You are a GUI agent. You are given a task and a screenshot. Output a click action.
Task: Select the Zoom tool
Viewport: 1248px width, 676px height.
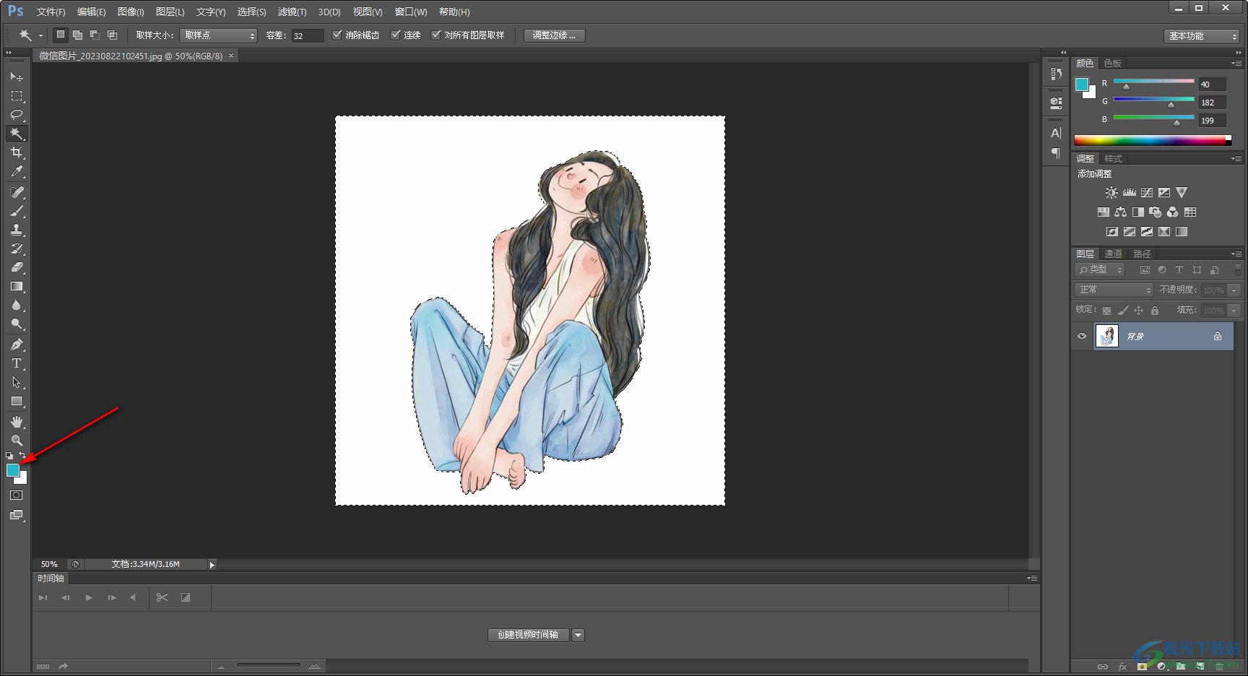tap(17, 440)
